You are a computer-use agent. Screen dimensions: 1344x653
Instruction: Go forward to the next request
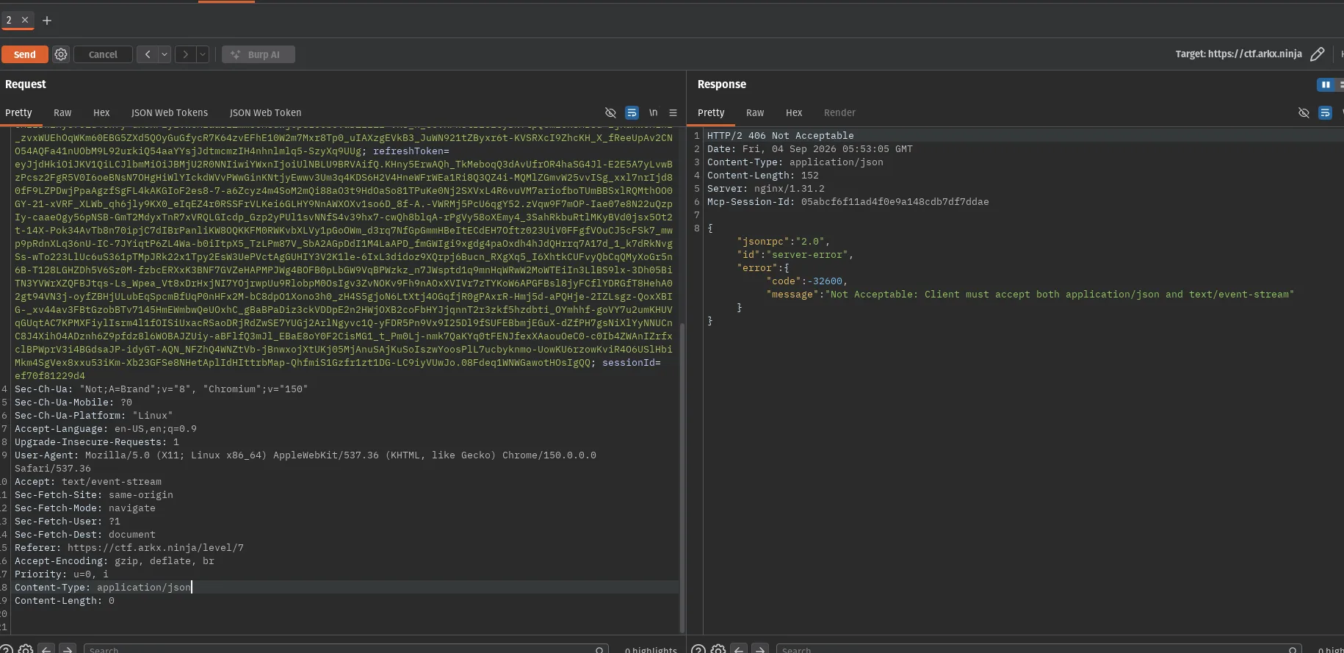tap(186, 54)
